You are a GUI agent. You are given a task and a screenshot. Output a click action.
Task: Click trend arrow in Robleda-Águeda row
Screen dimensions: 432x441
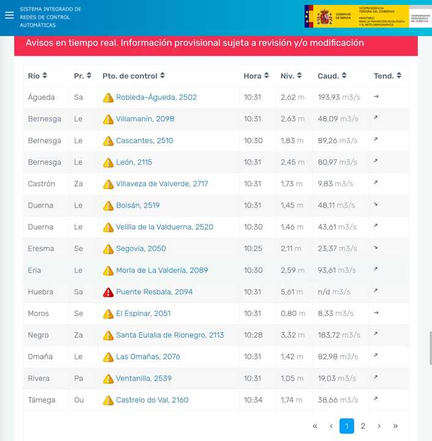[376, 97]
